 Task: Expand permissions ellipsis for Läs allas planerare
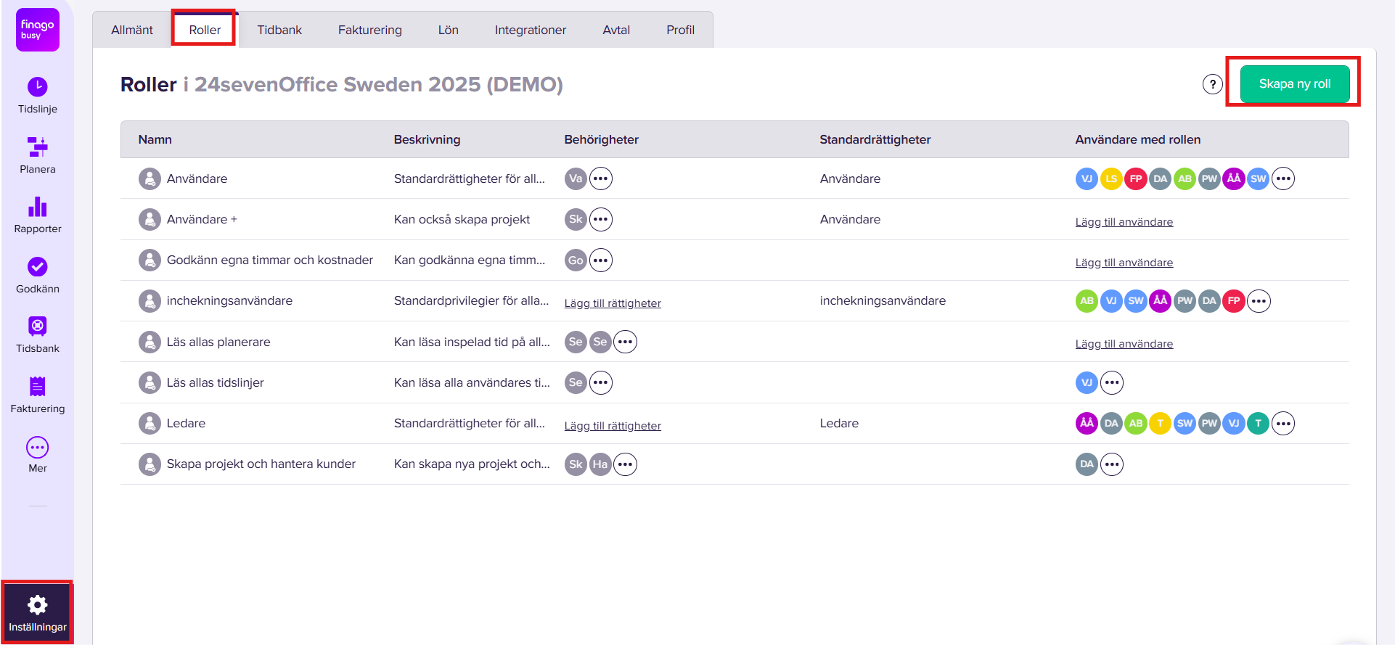pyautogui.click(x=625, y=342)
